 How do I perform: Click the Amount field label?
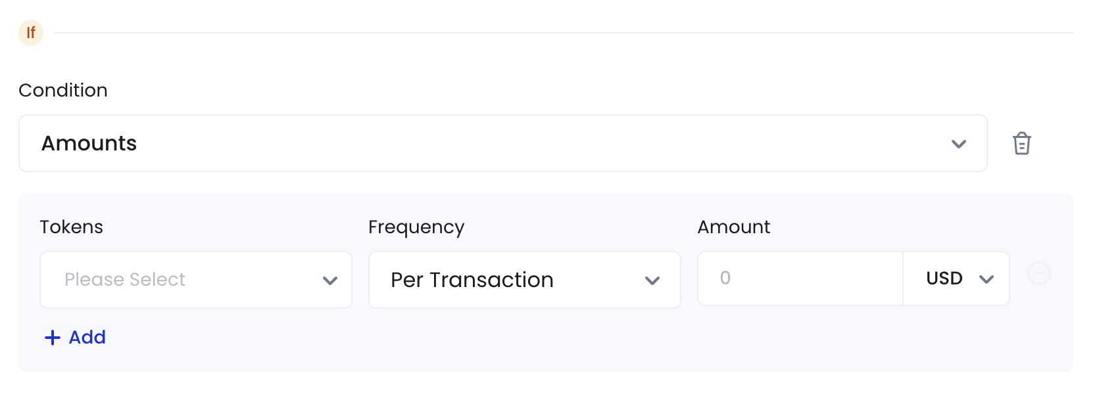coord(734,227)
